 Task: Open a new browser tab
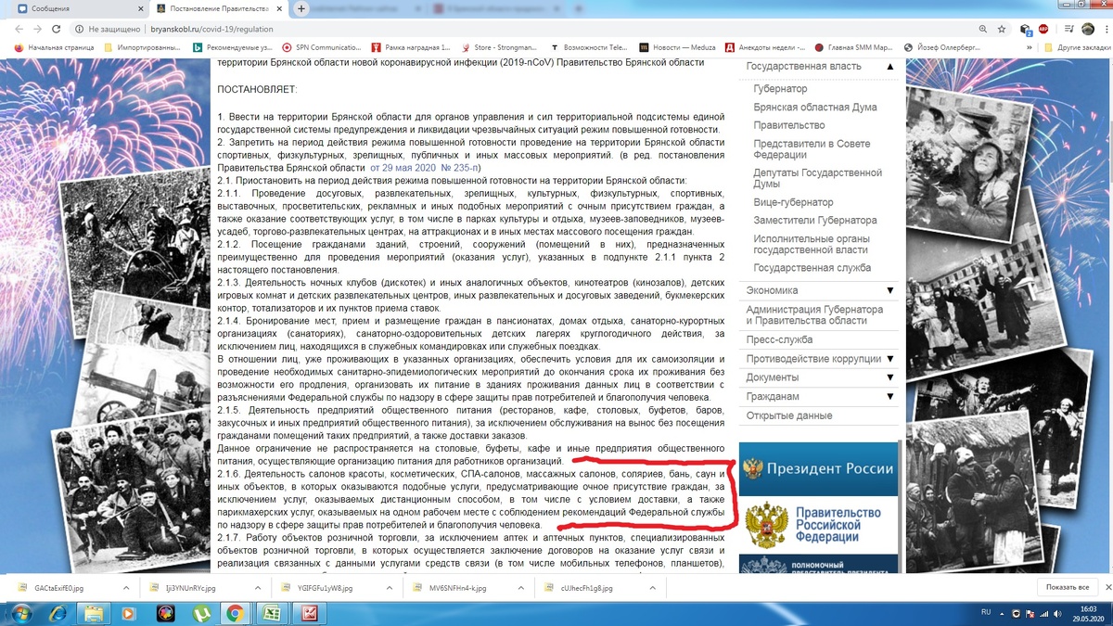tap(301, 8)
